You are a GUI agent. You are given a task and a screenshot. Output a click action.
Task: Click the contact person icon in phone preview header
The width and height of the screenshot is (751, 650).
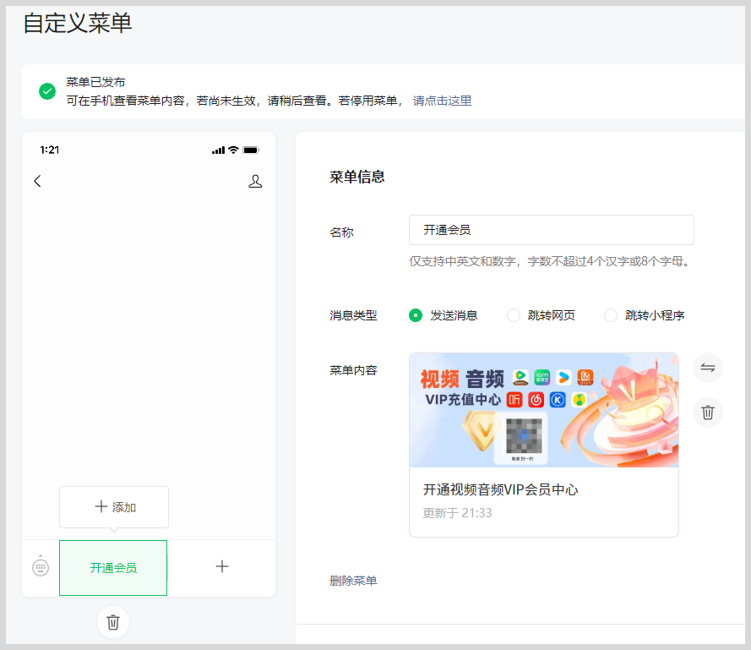[x=255, y=180]
